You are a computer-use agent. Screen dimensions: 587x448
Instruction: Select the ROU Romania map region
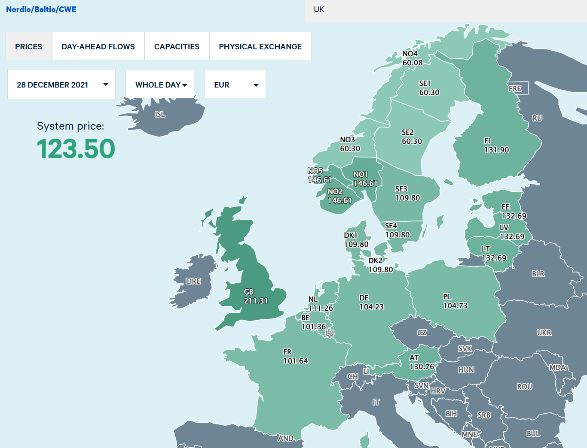pos(525,387)
